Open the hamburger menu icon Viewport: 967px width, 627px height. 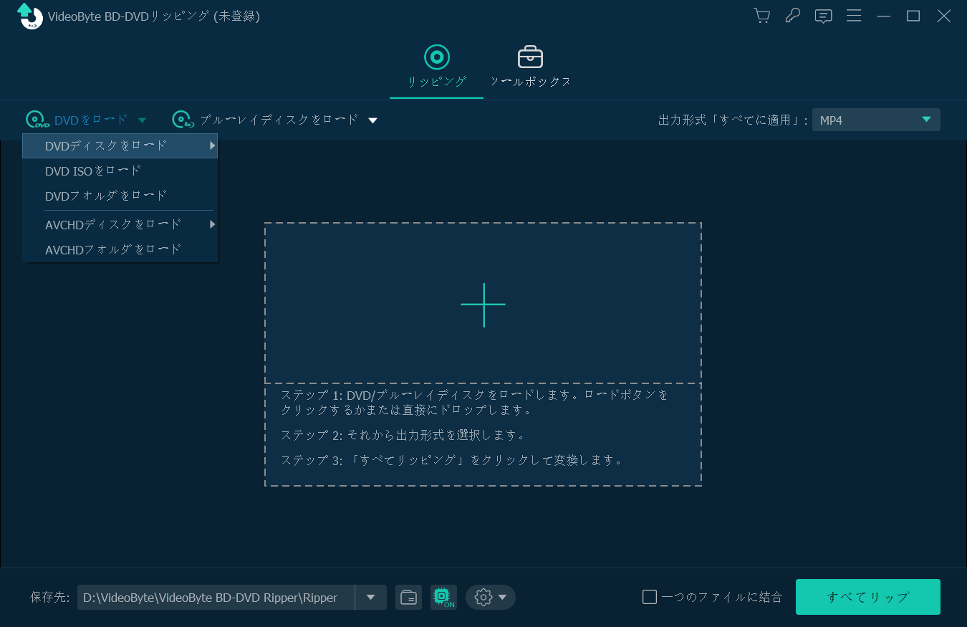coord(854,16)
